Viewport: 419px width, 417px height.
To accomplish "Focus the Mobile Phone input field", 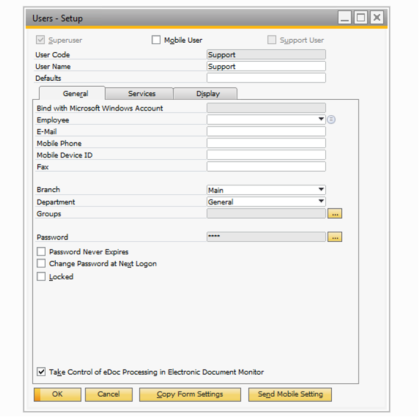I will 266,143.
